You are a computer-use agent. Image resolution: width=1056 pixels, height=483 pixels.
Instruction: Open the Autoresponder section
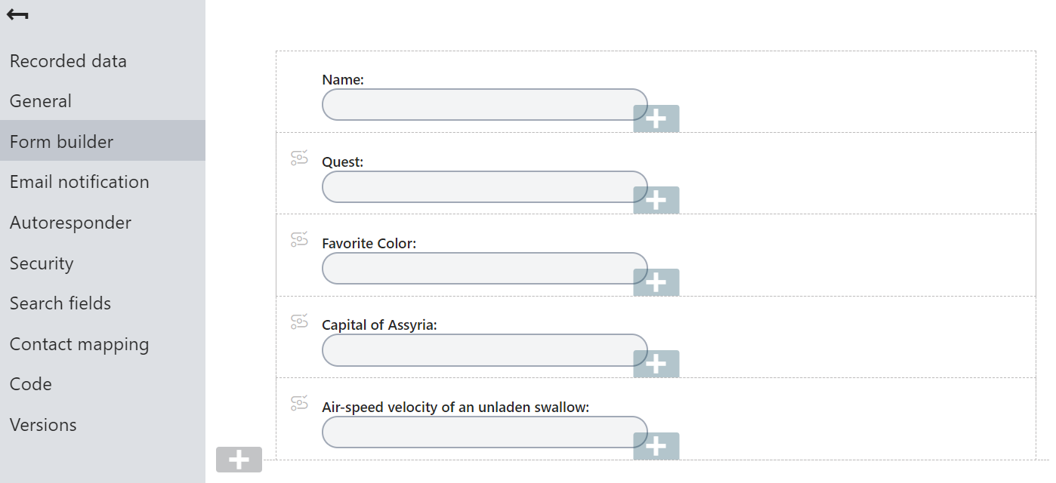tap(70, 222)
